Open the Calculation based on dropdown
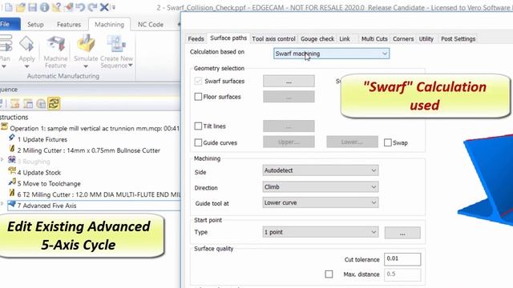513x288 pixels. (x=331, y=54)
